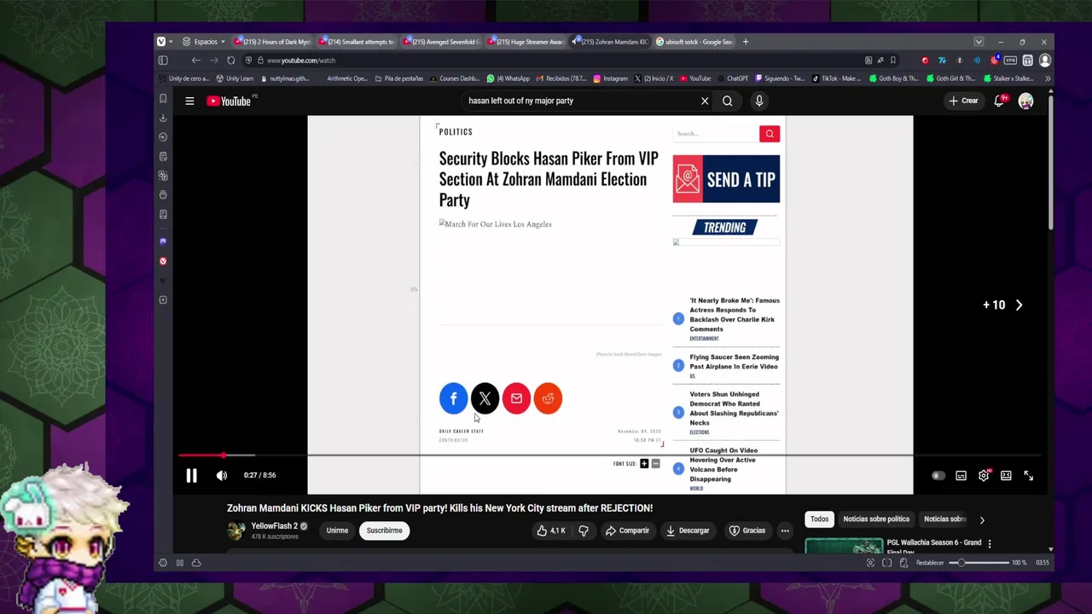Pause the playing video
The width and height of the screenshot is (1092, 614).
[191, 476]
